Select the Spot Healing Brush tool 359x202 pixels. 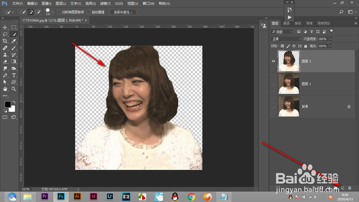point(5,48)
